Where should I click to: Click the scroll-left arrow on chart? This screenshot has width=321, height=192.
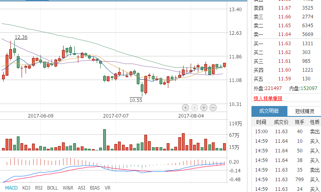point(185,107)
